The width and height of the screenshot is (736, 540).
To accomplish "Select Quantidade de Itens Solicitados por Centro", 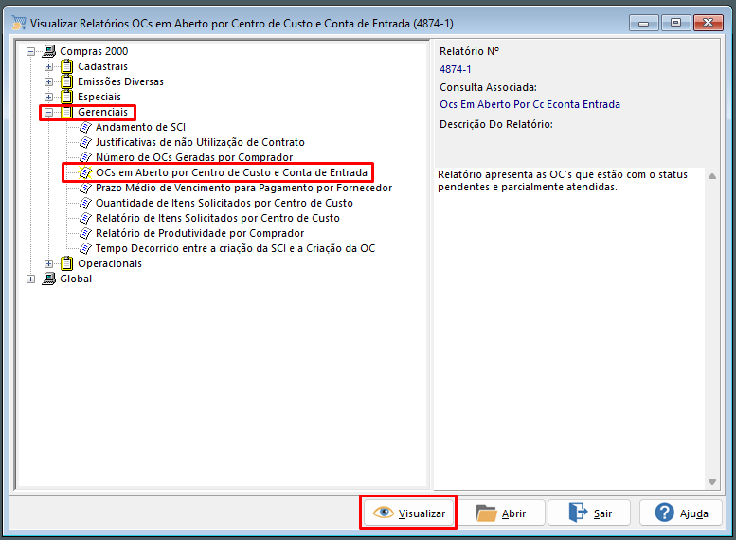I will pyautogui.click(x=224, y=203).
